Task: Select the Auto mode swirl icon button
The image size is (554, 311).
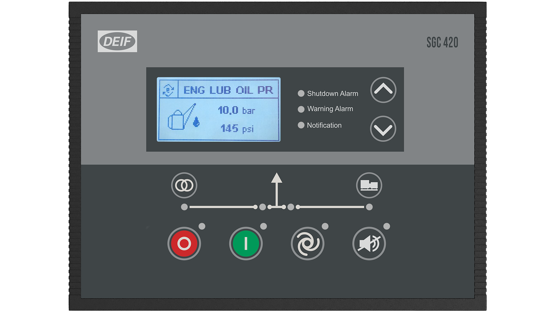Action: click(x=308, y=243)
